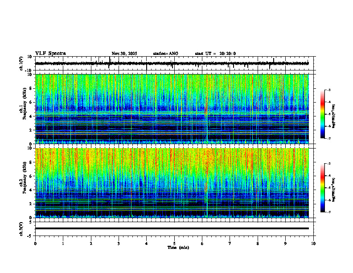Click the "-7" label on ch.2 color bar
The width and height of the screenshot is (353, 273).
tap(329, 212)
